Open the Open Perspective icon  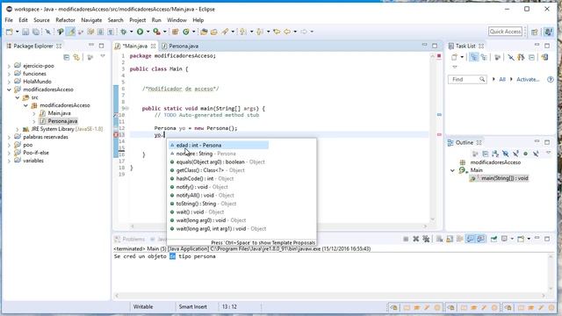[535, 32]
